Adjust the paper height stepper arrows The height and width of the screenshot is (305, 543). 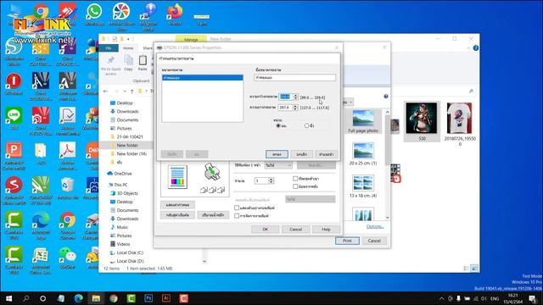click(x=295, y=108)
